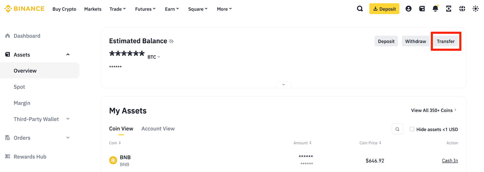The image size is (484, 172).
Task: Sort assets by Amount column
Action: 302,143
